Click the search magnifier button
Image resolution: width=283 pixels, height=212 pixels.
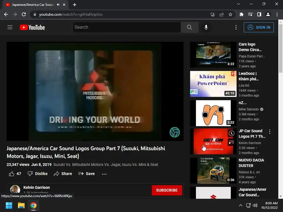190,27
